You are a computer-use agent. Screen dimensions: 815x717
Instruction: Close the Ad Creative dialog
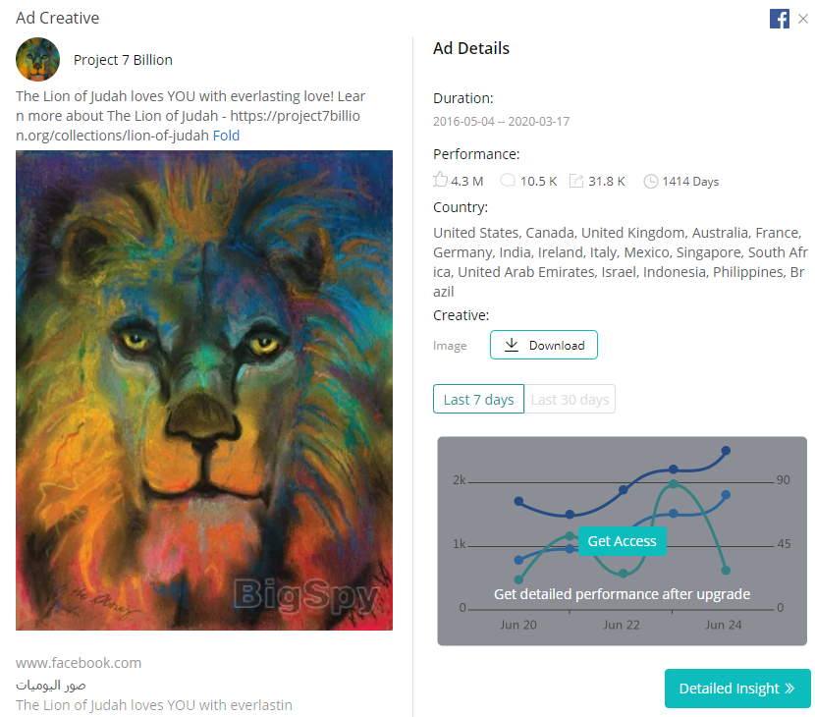803,19
